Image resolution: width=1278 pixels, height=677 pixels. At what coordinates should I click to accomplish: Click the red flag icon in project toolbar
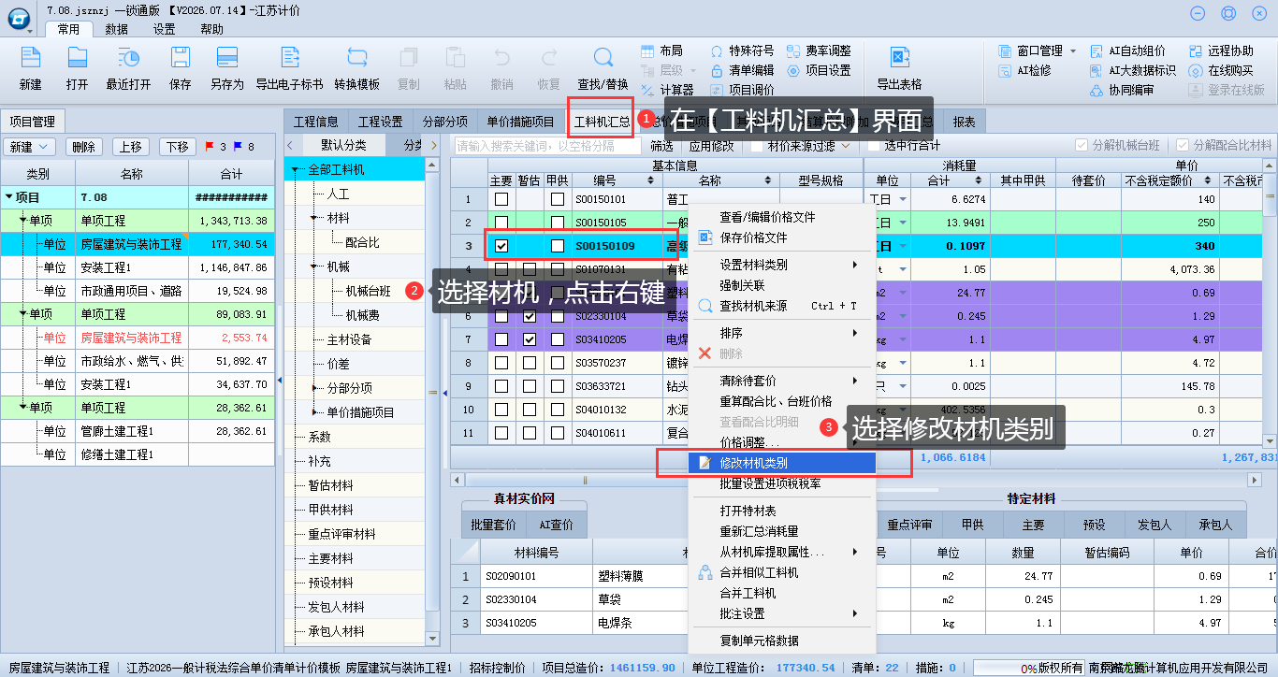[210, 147]
